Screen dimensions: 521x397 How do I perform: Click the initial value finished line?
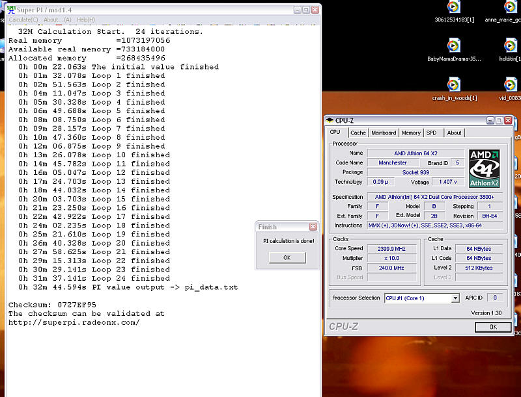[x=119, y=67]
